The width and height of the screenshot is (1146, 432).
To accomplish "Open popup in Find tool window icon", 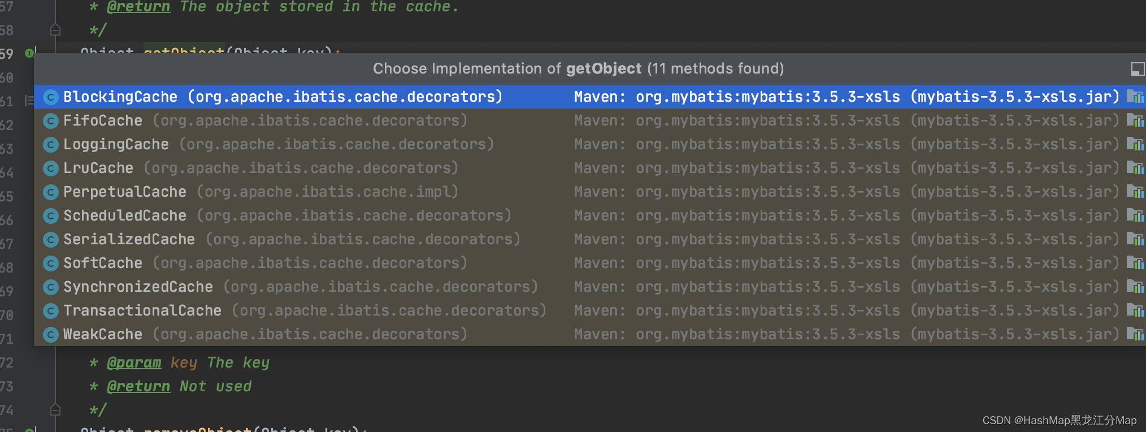I will coord(1138,69).
